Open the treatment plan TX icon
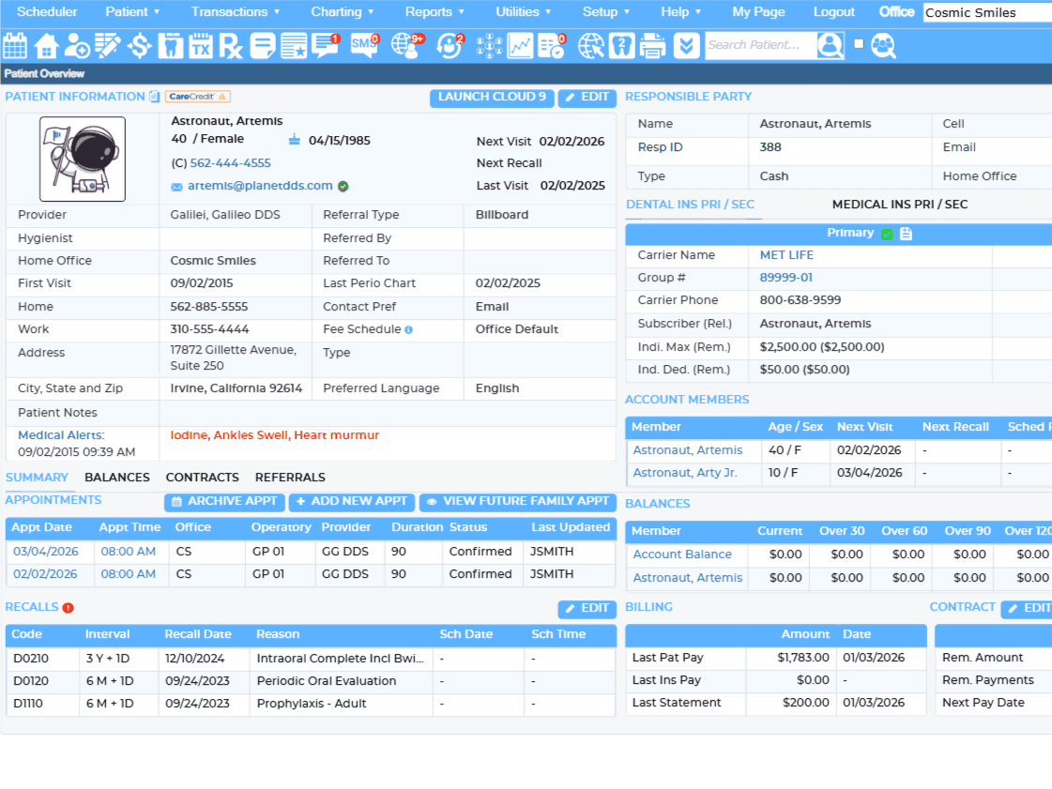The width and height of the screenshot is (1052, 789). click(x=200, y=45)
